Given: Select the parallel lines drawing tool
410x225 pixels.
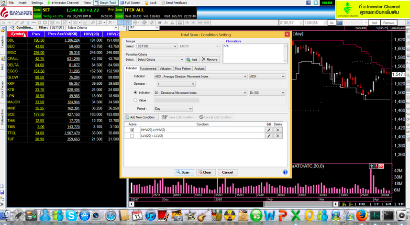Looking at the screenshot, I should pos(22,22).
